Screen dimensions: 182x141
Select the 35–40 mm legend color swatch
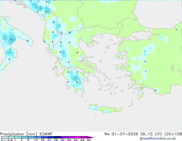point(71,137)
